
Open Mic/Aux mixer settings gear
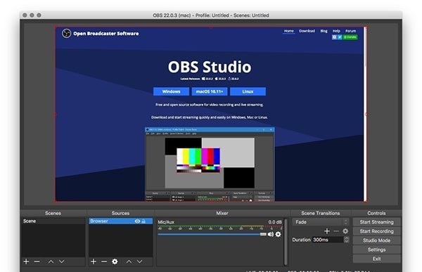279,234
